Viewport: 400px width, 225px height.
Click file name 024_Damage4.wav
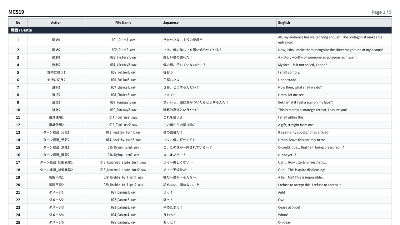coord(123,215)
